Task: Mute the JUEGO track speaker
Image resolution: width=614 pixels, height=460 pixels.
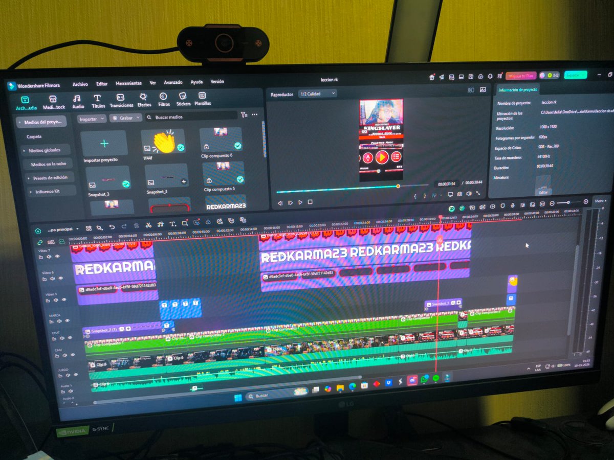Action: 68,375
